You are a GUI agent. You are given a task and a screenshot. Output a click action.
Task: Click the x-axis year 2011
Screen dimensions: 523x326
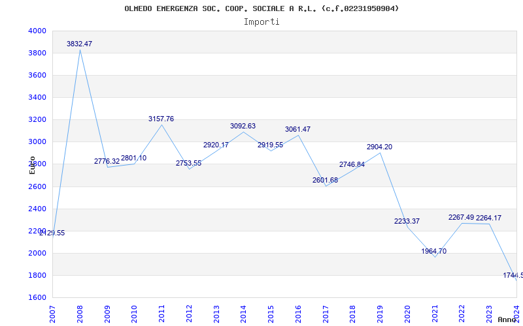[x=161, y=314]
